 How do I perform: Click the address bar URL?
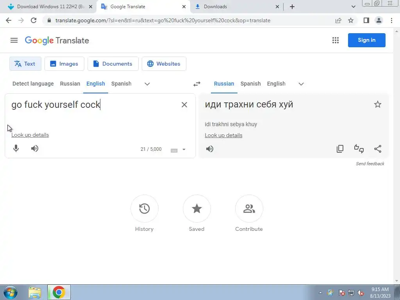point(163,20)
